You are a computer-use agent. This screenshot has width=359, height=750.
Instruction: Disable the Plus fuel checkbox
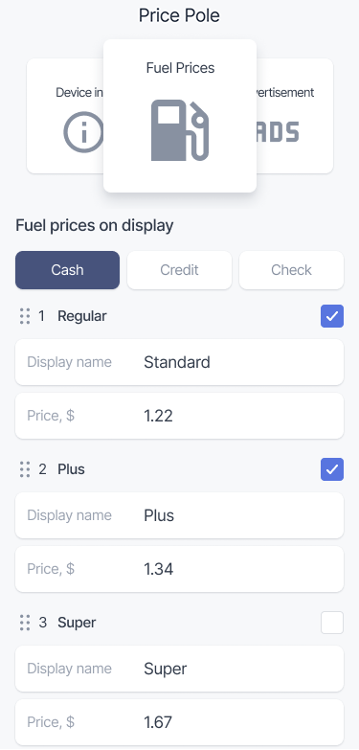[332, 469]
